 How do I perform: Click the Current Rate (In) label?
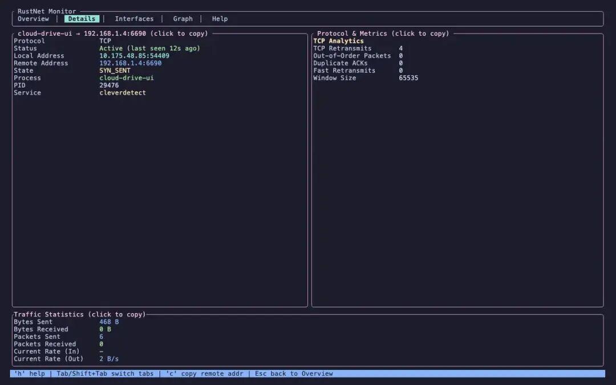[x=46, y=351]
